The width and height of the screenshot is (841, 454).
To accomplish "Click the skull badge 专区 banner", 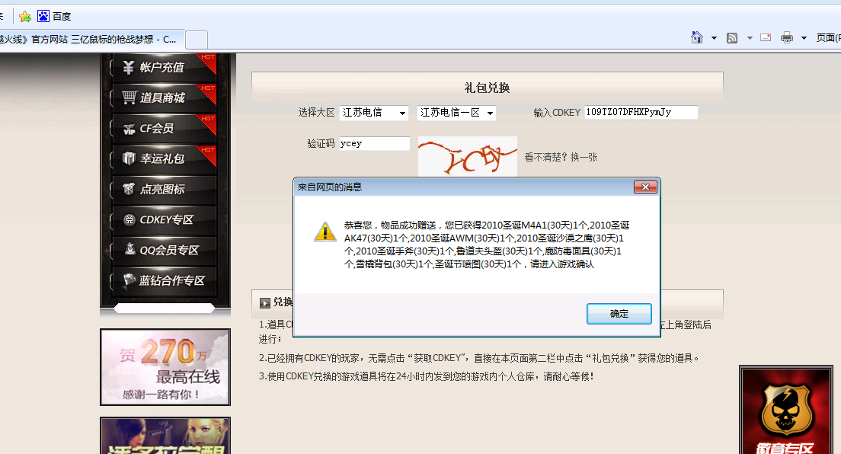I will point(785,411).
